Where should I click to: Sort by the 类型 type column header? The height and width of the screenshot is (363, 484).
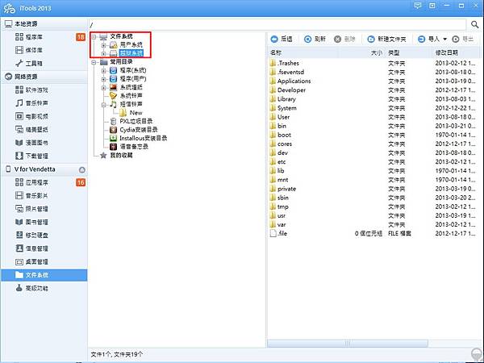[409, 52]
